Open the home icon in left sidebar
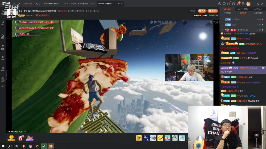Image resolution: width=266 pixels, height=149 pixels. pyautogui.click(x=3, y=36)
